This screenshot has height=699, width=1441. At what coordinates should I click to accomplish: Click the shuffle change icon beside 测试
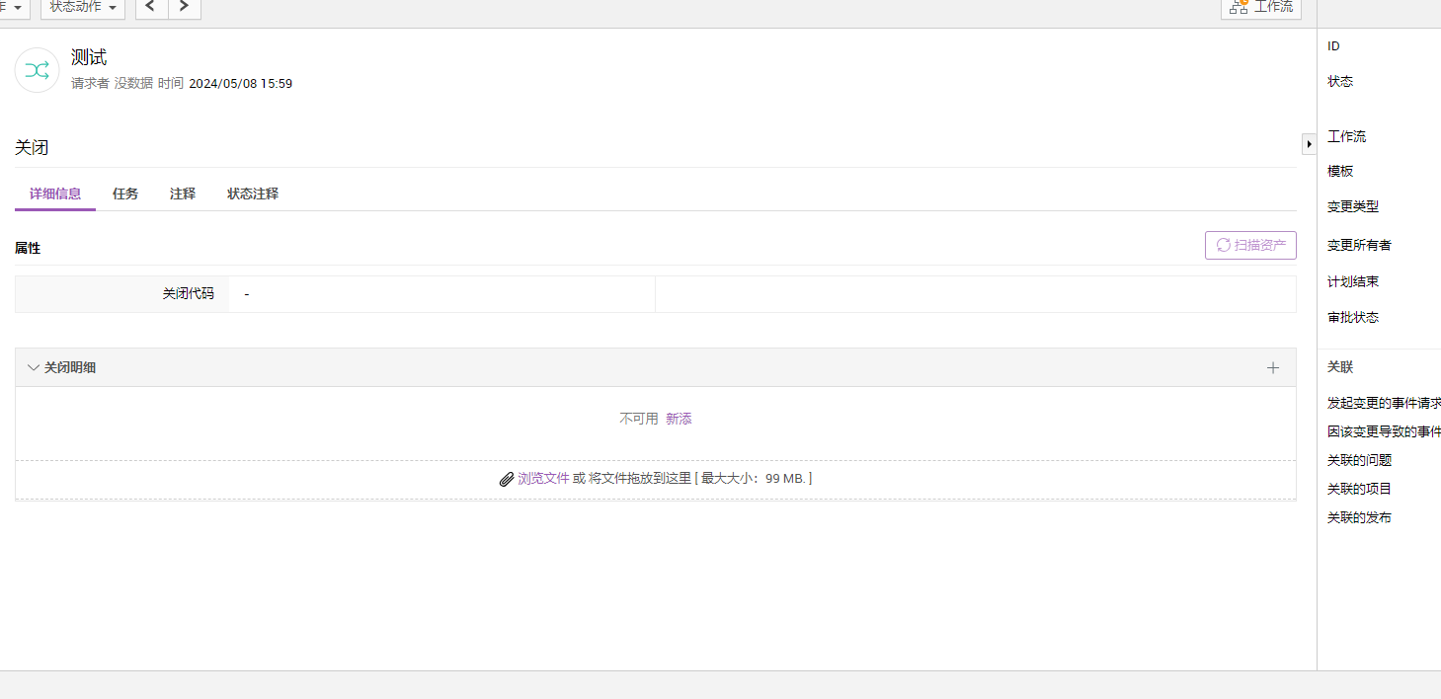point(38,70)
